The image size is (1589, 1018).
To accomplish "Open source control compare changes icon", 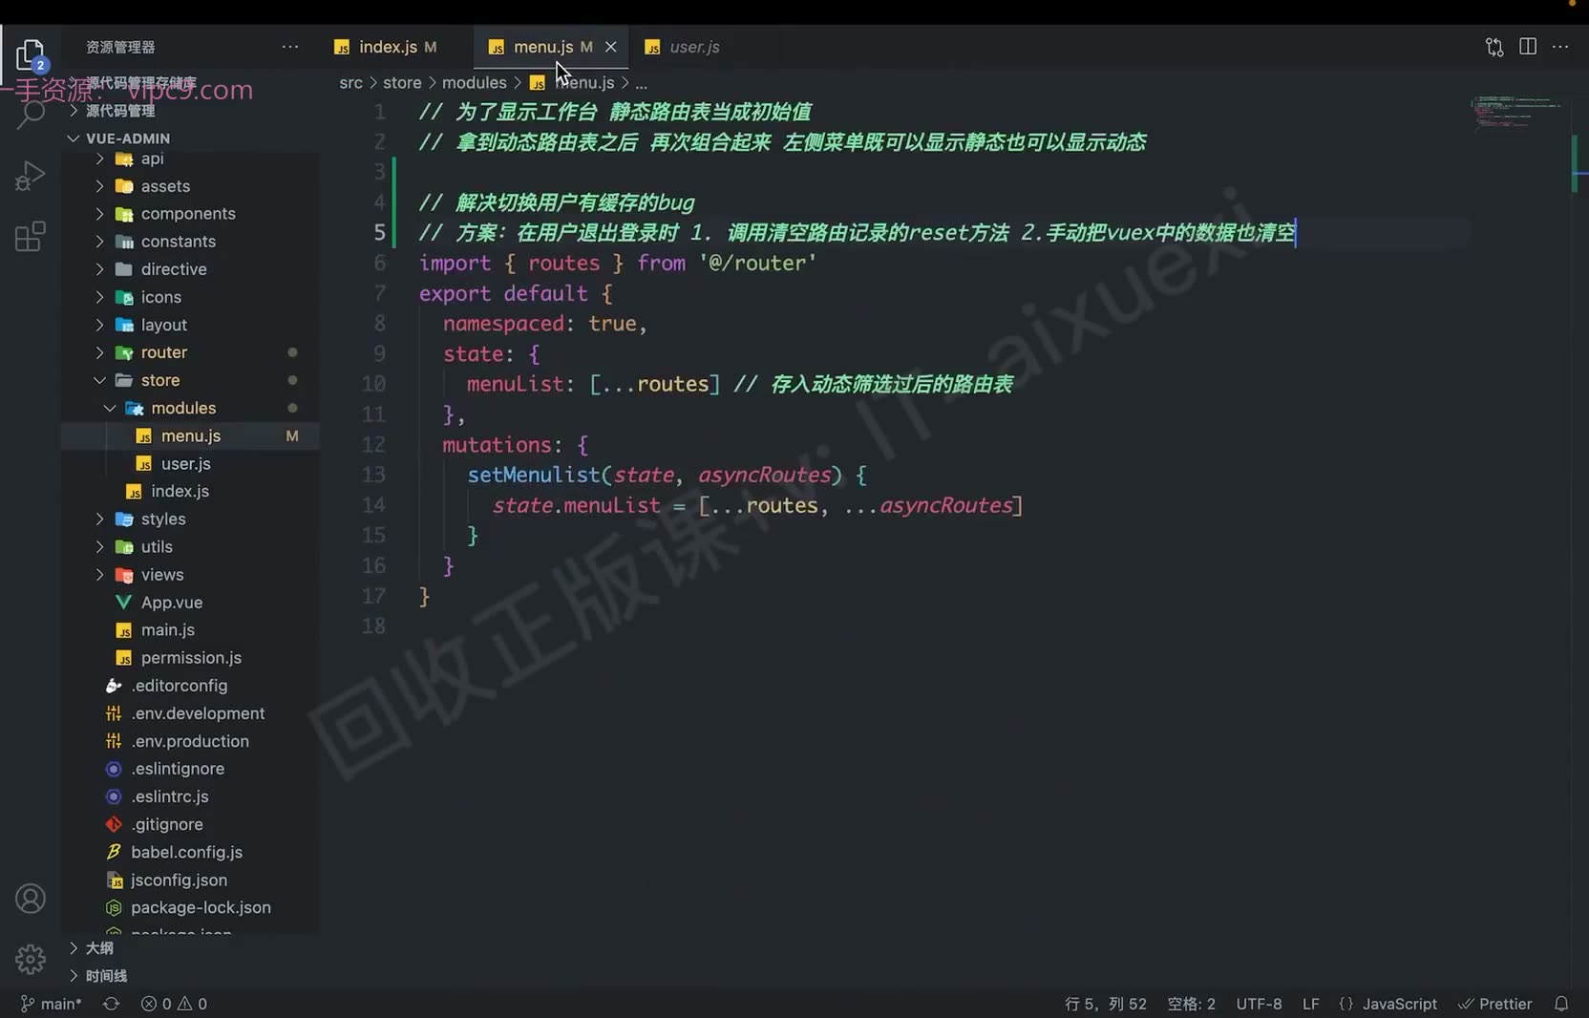I will click(x=1494, y=47).
